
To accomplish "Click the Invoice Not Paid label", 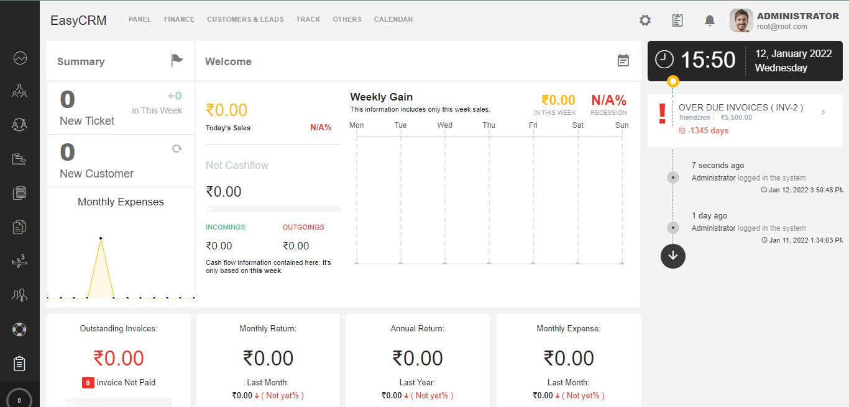I will tap(126, 383).
